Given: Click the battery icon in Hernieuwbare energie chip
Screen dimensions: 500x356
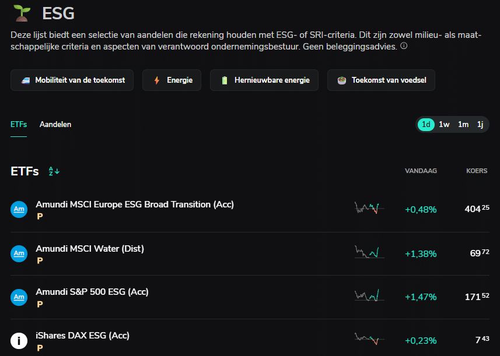Looking at the screenshot, I should point(225,80).
